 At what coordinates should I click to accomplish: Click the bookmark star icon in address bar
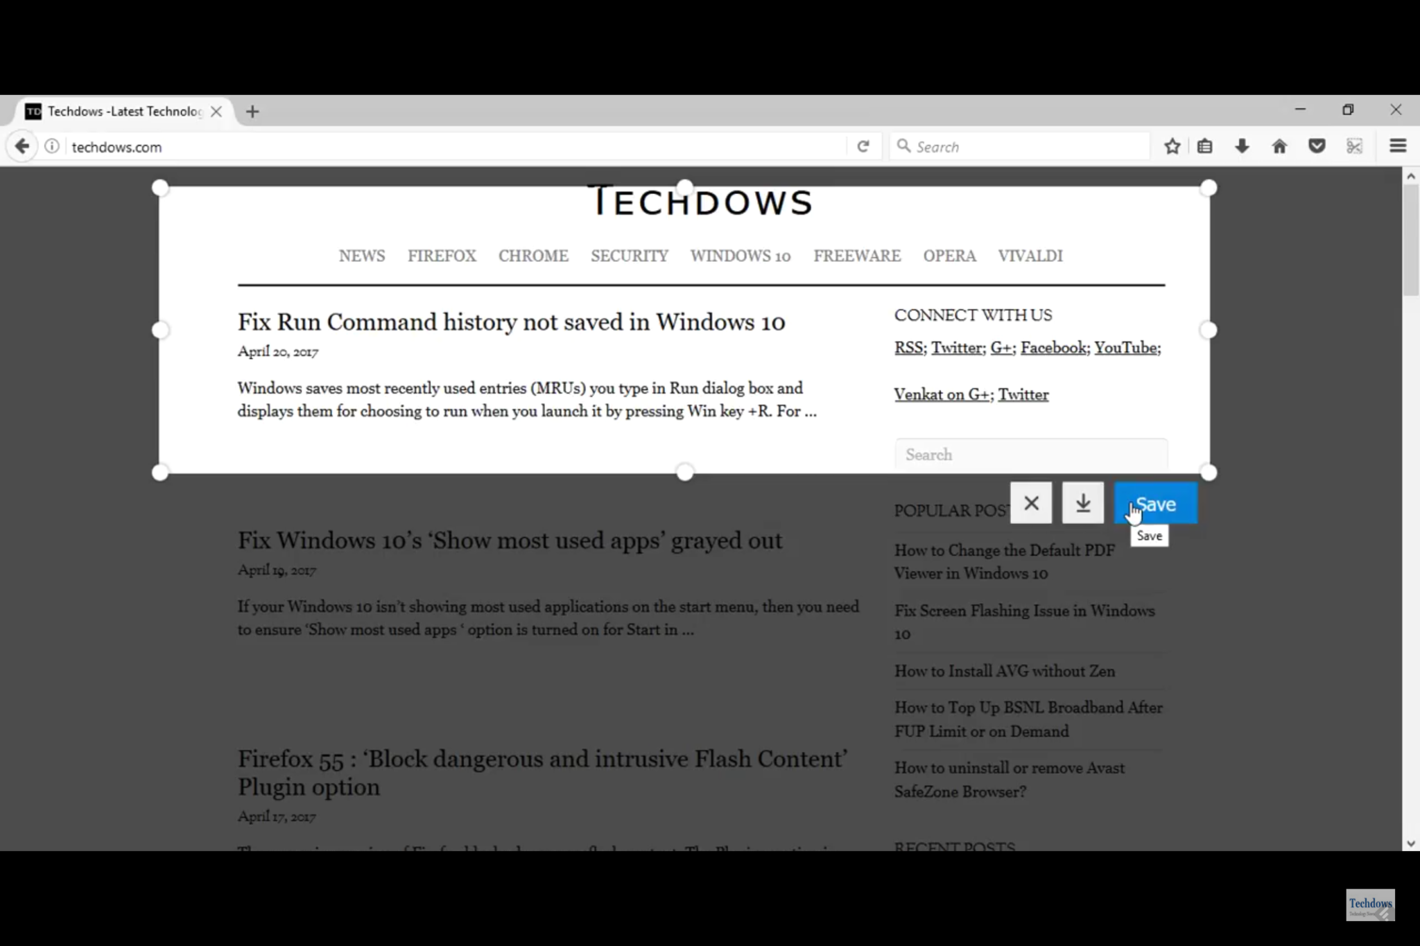point(1173,147)
